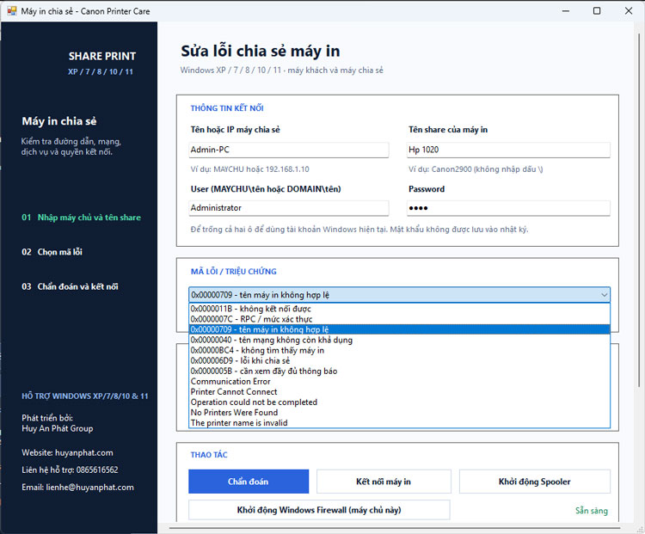Click the app icon in title bar
The image size is (645, 534).
tap(12, 11)
